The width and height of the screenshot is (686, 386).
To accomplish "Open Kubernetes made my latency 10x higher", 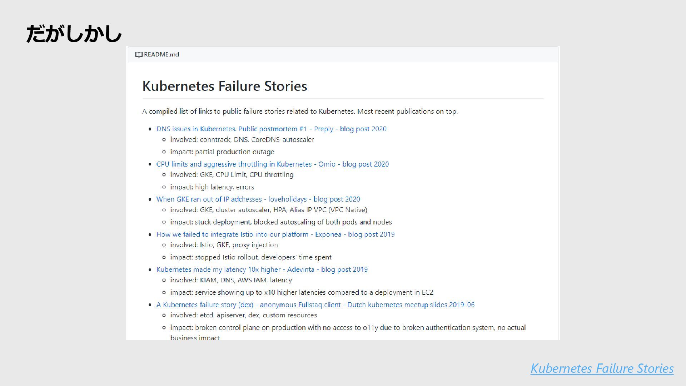I will pyautogui.click(x=262, y=269).
